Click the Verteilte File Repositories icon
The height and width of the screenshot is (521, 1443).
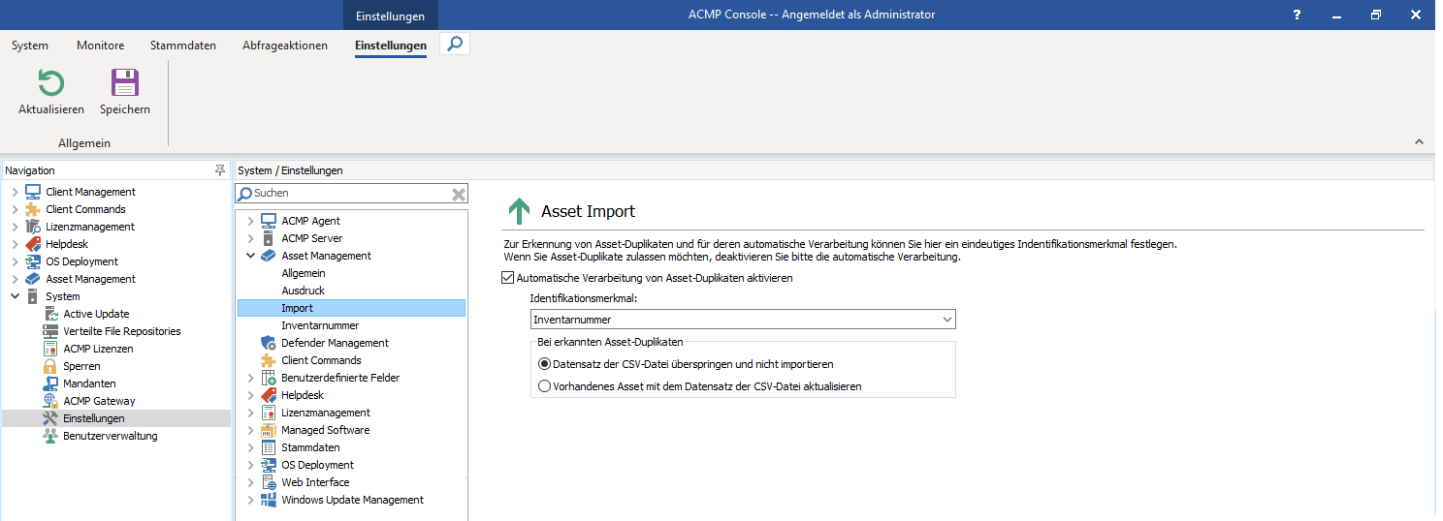click(x=50, y=331)
